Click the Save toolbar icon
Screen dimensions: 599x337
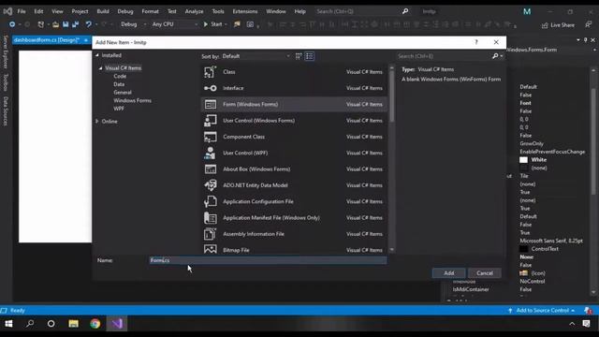[66, 24]
